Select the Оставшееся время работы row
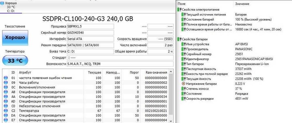Screen dimensions: 292x123 (x=234, y=29)
